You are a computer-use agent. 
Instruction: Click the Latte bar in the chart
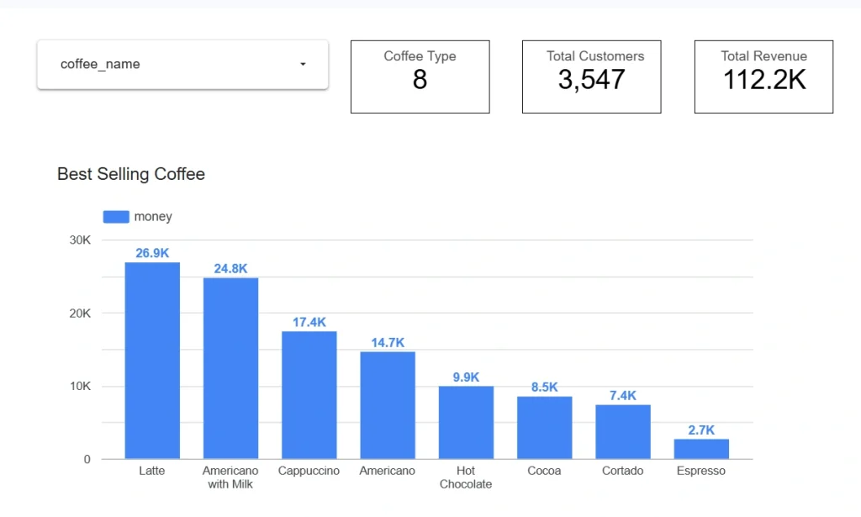click(x=152, y=361)
